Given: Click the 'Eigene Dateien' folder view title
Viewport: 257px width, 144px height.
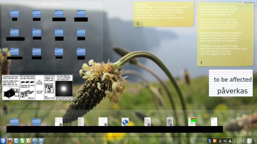Looking at the screenshot, I should coord(52,4).
